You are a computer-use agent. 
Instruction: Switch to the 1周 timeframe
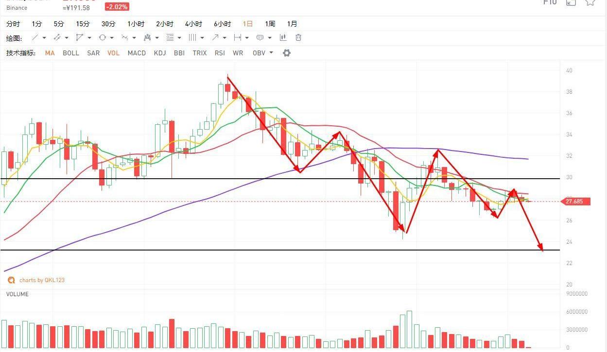point(270,24)
